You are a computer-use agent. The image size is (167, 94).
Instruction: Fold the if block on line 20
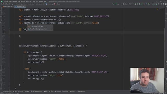point(9,30)
